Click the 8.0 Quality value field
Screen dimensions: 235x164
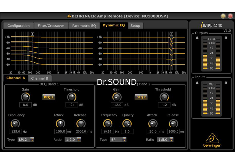point(127,131)
